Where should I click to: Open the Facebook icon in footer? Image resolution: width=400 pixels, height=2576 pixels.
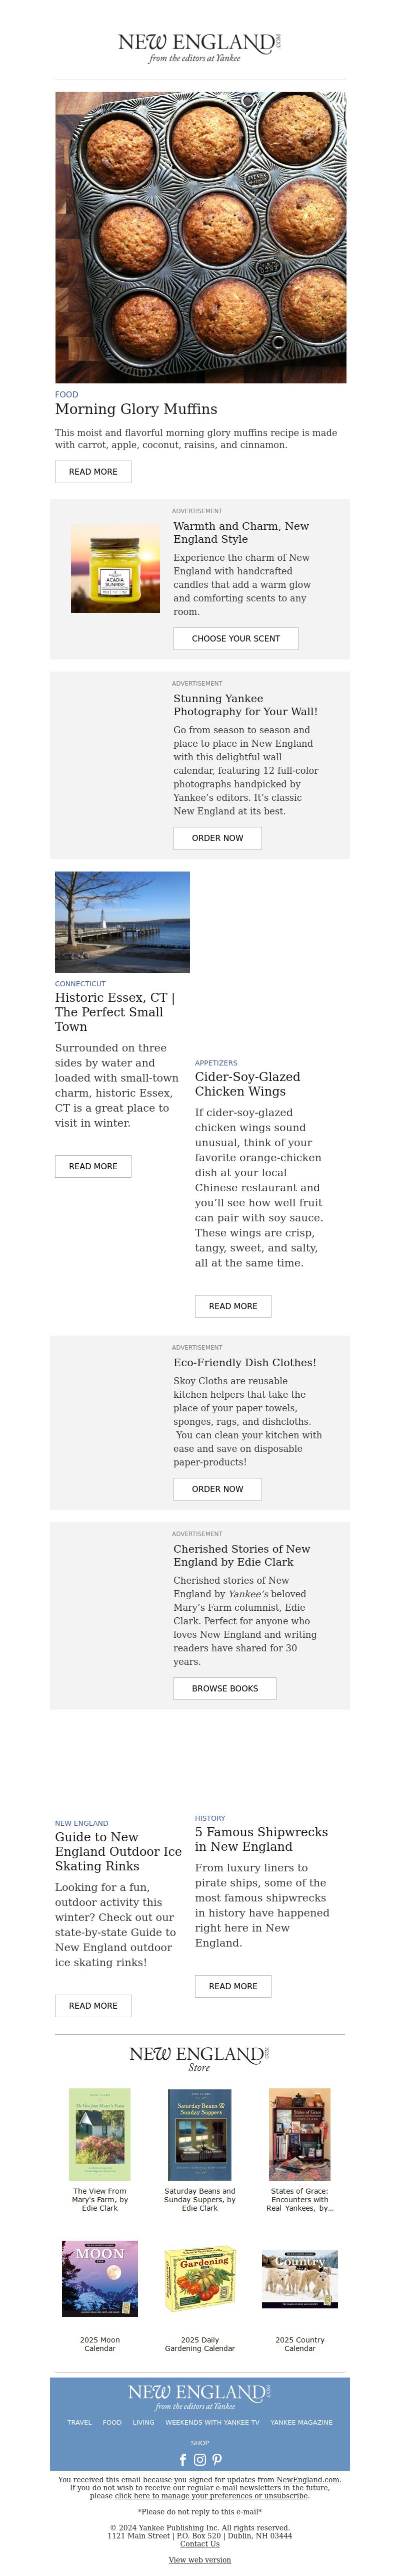click(x=182, y=2459)
